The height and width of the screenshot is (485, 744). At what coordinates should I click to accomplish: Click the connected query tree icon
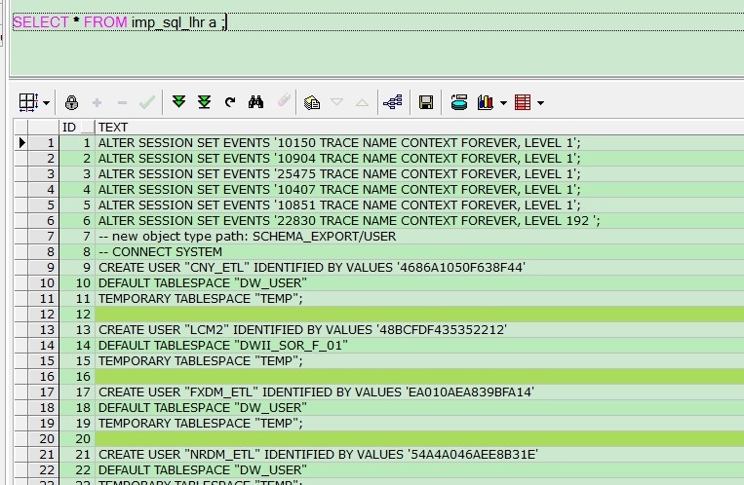click(x=393, y=102)
